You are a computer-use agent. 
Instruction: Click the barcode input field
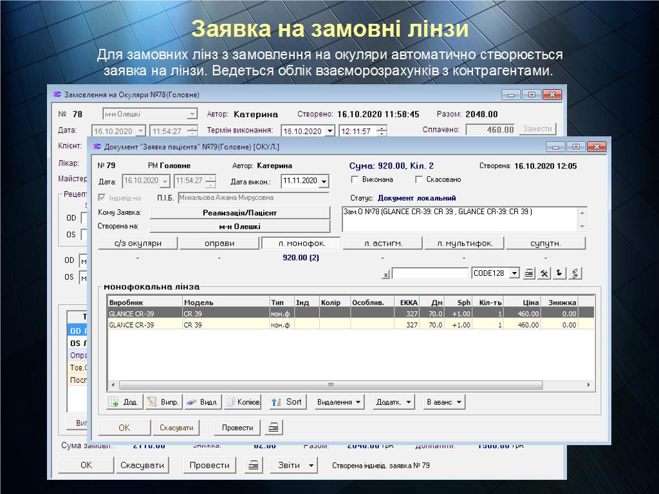(430, 273)
